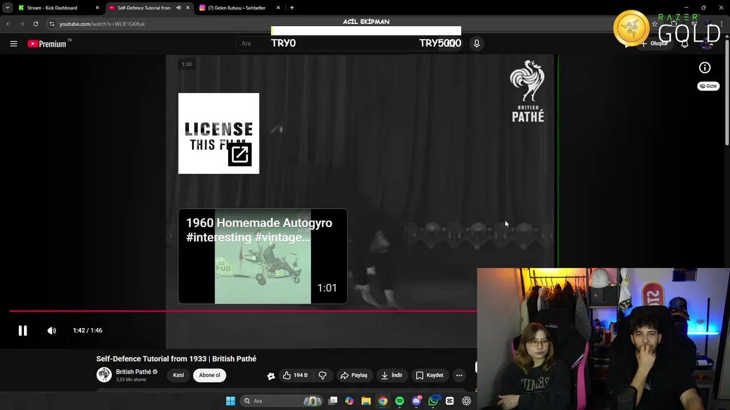
Task: Mute the tab via its audio icon
Action: pos(179,8)
